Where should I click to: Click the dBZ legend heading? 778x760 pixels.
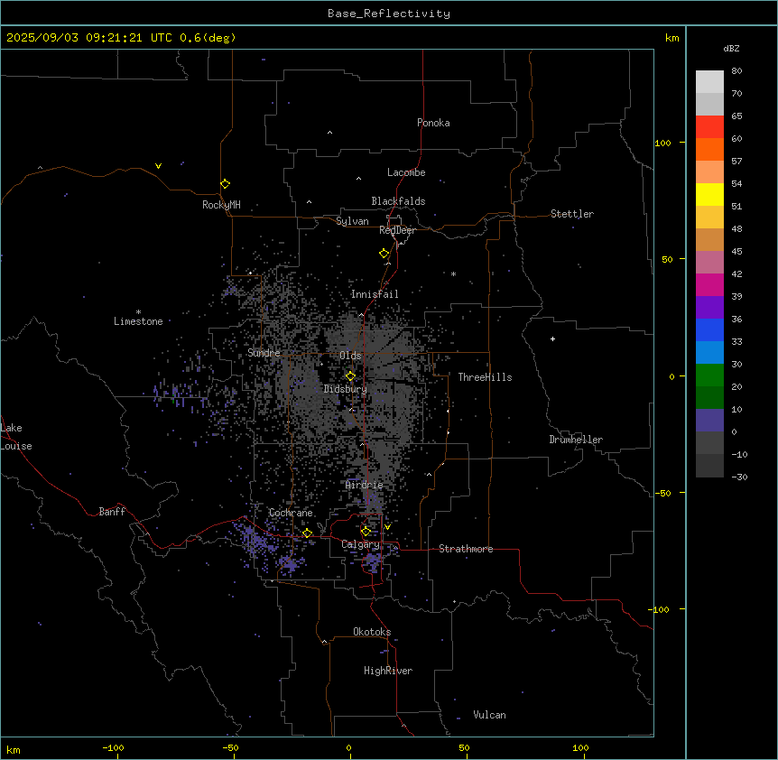tap(731, 48)
